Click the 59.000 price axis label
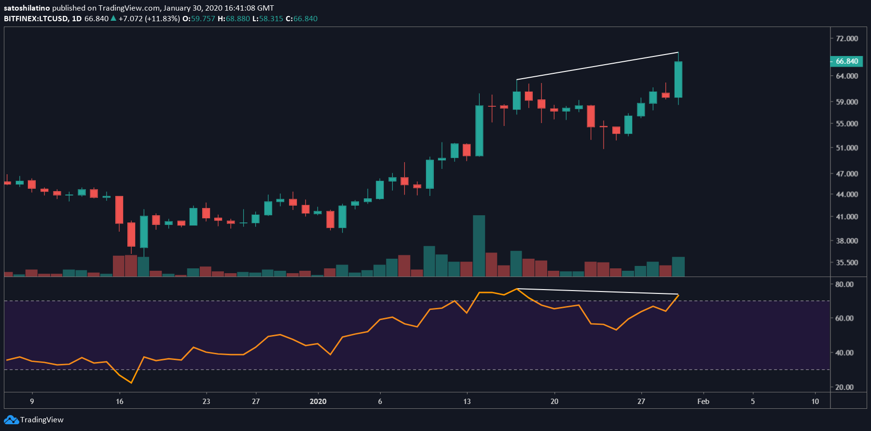 (847, 102)
